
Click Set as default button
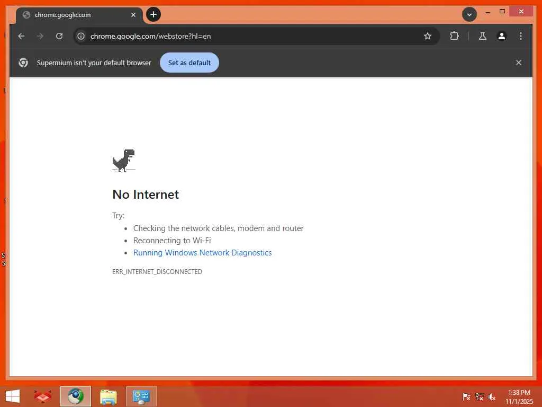(189, 63)
